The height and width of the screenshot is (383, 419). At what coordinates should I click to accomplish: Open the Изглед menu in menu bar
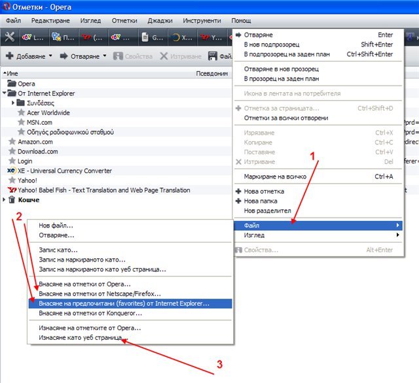[90, 20]
